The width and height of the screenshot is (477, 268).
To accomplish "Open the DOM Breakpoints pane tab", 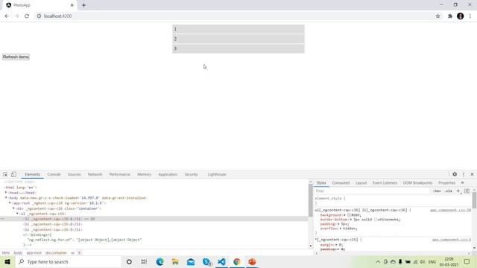I will click(x=417, y=183).
